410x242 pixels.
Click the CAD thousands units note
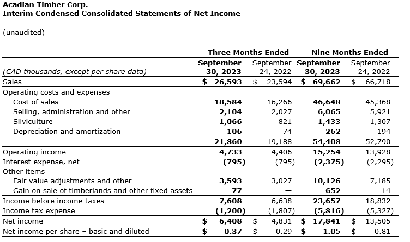pyautogui.click(x=75, y=71)
